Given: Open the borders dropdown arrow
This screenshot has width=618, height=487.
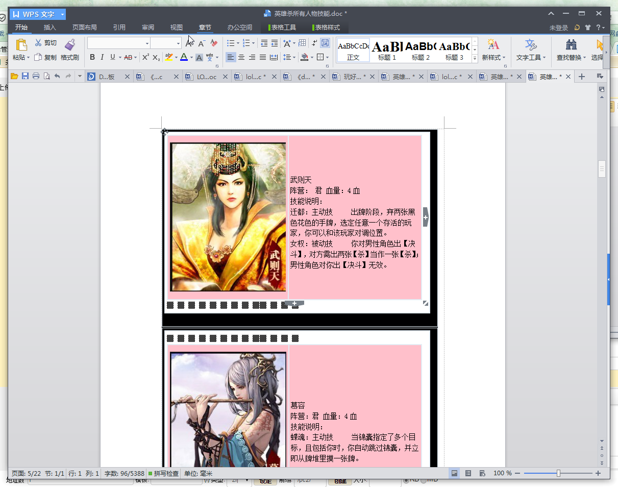Looking at the screenshot, I should (327, 57).
